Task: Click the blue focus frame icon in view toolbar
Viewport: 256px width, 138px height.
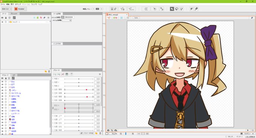Action: coord(122,18)
